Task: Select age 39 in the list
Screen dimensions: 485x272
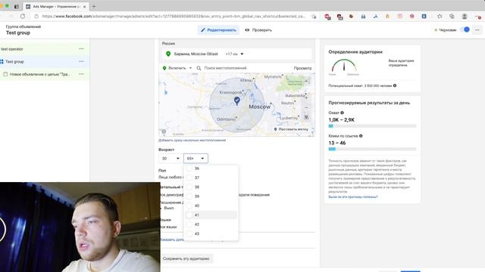Action: click(x=211, y=196)
